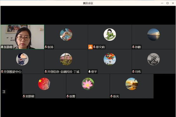Click 刘艳敏's red flag avatar
The width and height of the screenshot is (176, 117).
pyautogui.click(x=44, y=84)
